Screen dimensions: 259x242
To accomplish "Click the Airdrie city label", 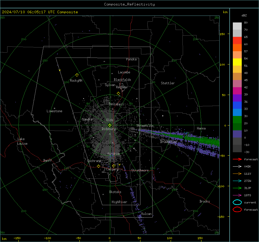I will tap(113, 154).
